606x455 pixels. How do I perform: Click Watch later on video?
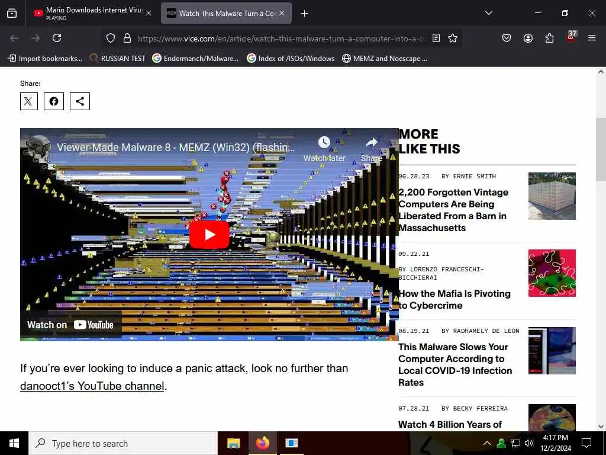point(324,149)
